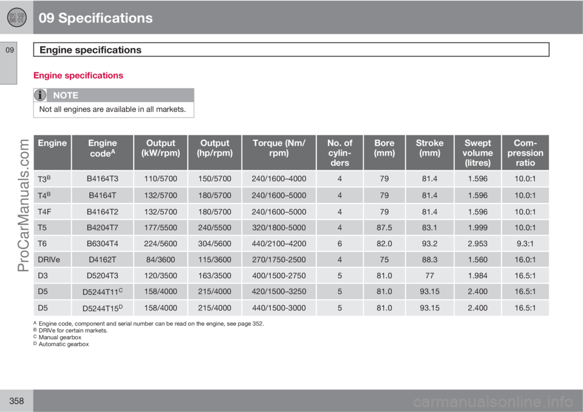Click the 'Manual gearbox' footnote

(x=57, y=338)
